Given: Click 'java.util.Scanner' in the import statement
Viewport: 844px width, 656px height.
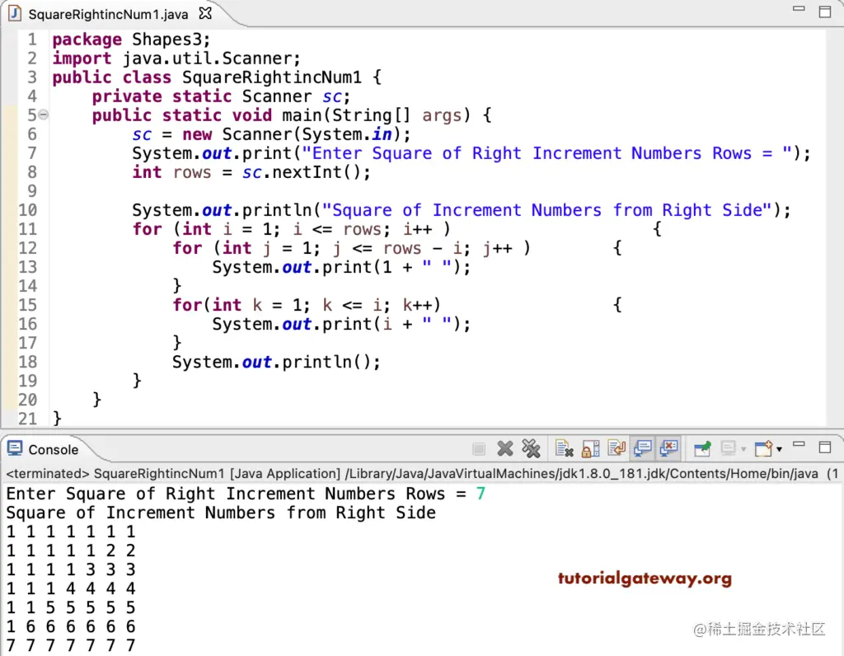Looking at the screenshot, I should [207, 59].
